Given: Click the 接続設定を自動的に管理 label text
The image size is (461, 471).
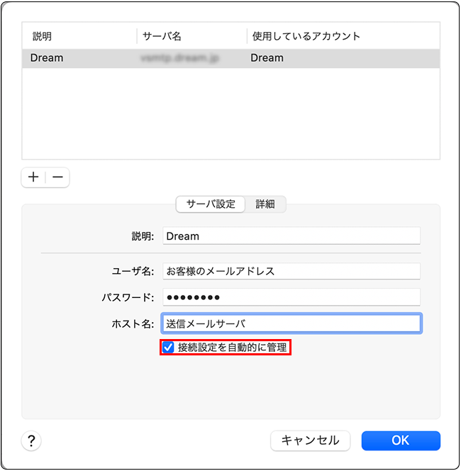Looking at the screenshot, I should click(232, 348).
